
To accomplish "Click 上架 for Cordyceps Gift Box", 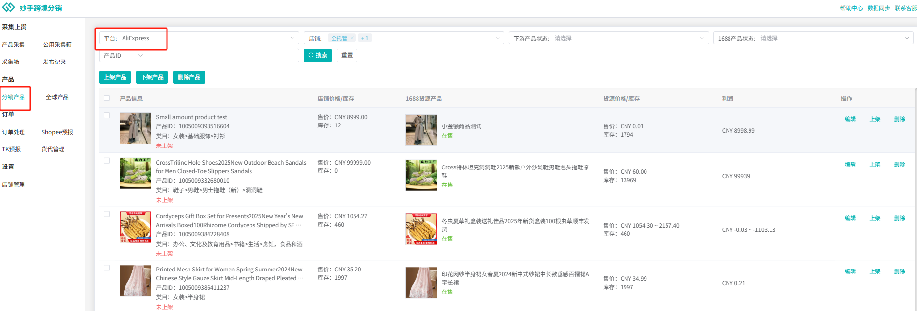I will [875, 218].
